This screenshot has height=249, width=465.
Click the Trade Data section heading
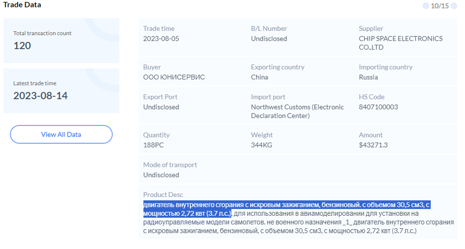22,5
